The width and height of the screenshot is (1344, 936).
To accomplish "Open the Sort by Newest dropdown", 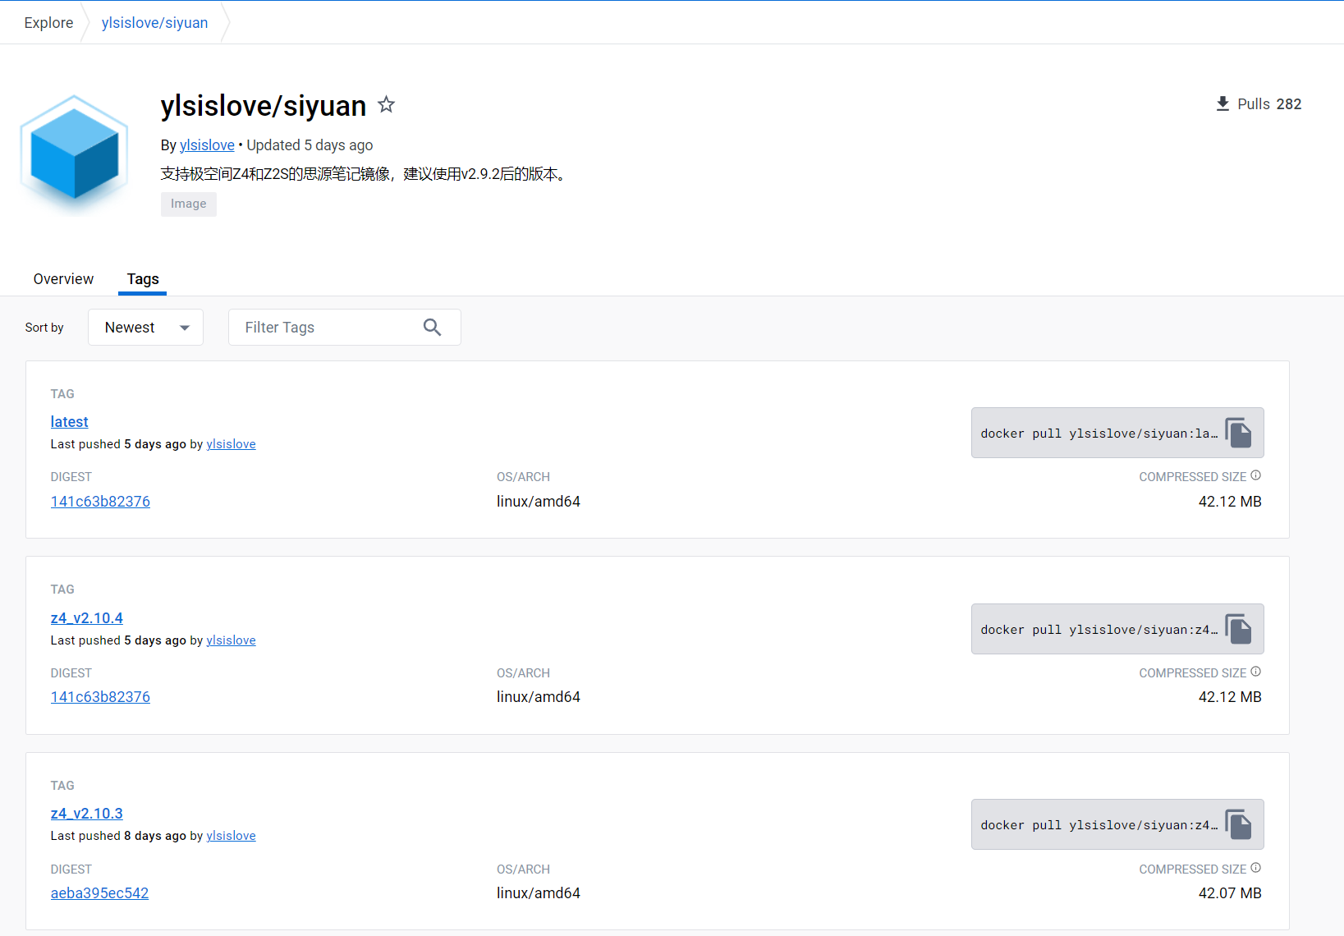I will click(145, 328).
